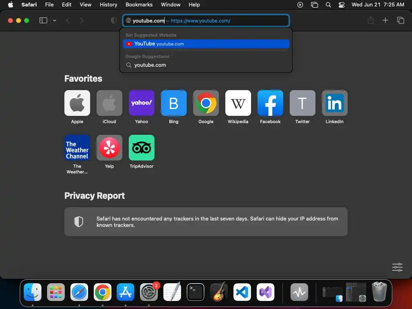412x309 pixels.
Task: Open the Bookmarks menu
Action: (139, 5)
